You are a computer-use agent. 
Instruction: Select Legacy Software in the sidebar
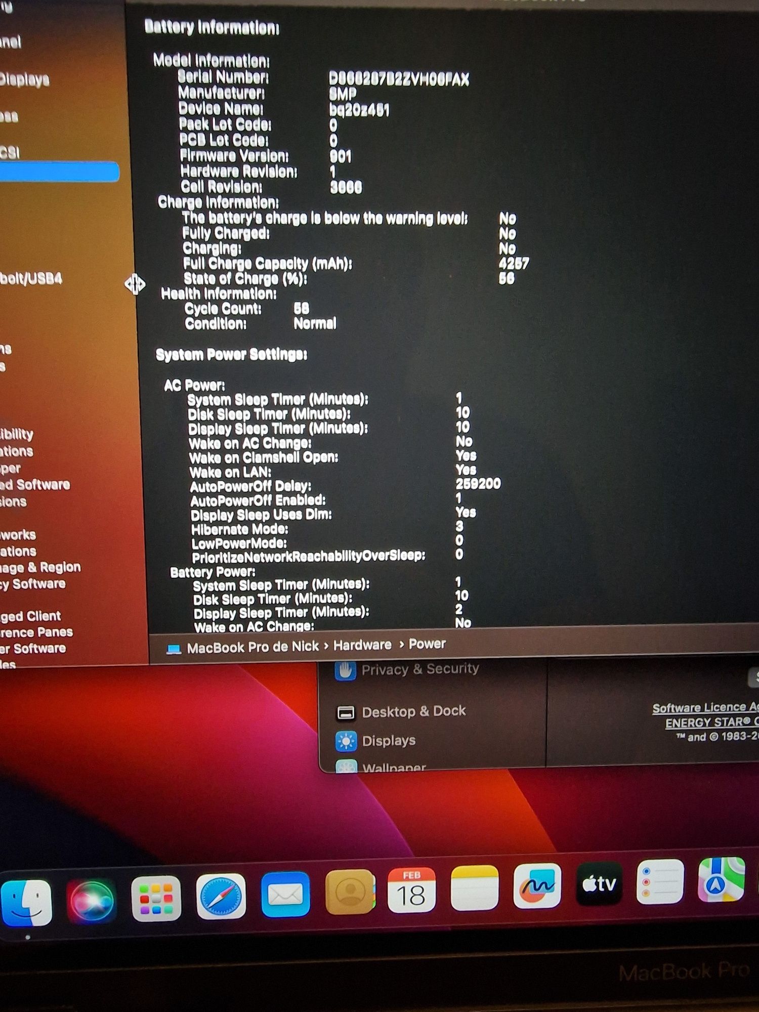coord(33,584)
